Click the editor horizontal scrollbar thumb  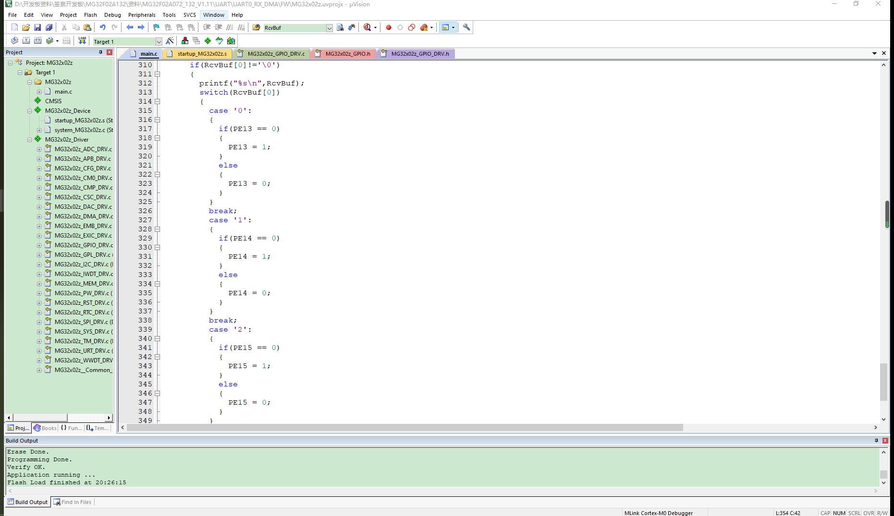point(404,427)
